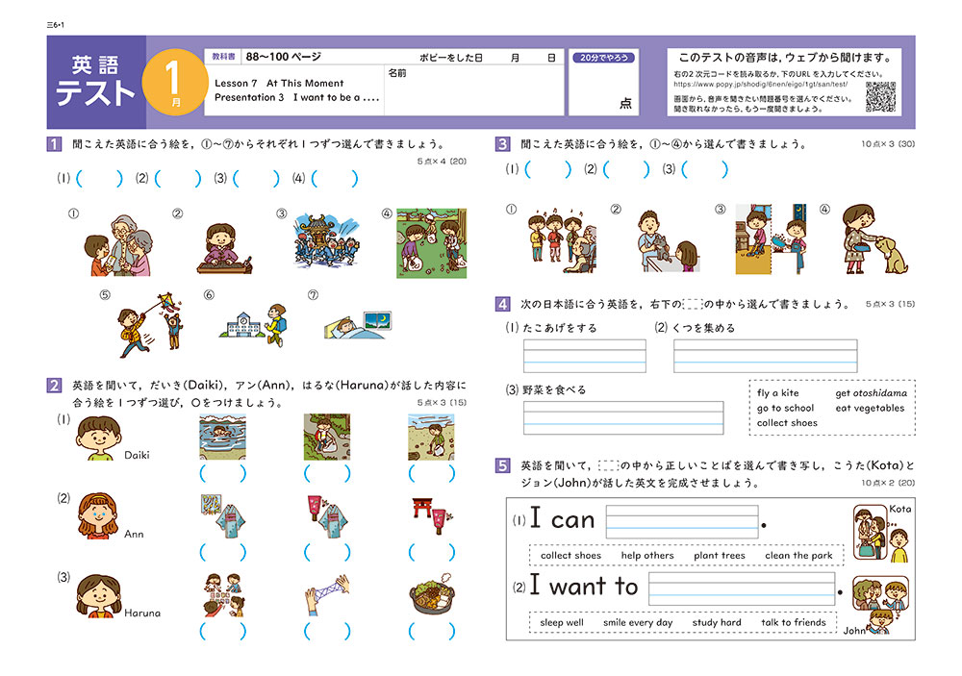Click Daiki's swimming picture
This screenshot has height=676, width=962.
coord(223,437)
